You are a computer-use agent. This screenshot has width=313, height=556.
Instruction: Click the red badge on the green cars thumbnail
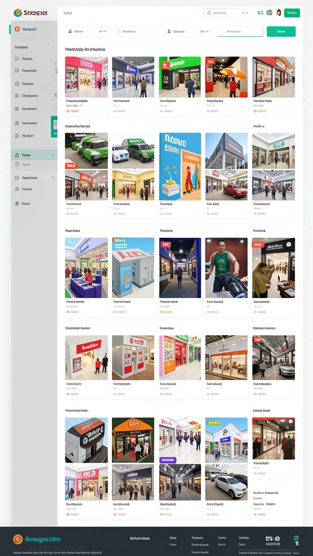click(x=70, y=166)
